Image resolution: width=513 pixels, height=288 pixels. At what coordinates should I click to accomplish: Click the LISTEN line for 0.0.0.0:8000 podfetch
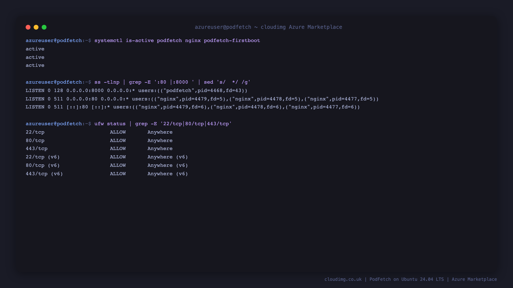tap(137, 90)
